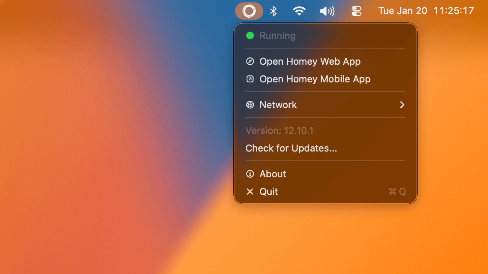Select Open Homey Web App
Viewport: 488px width, 274px height.
[x=310, y=61]
